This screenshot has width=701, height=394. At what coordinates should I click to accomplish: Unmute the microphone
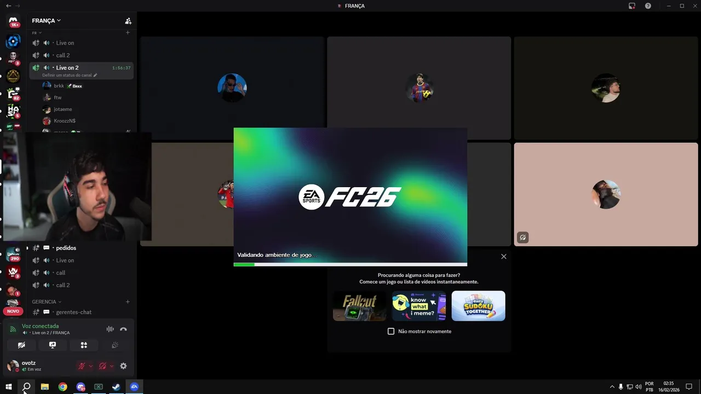82,366
